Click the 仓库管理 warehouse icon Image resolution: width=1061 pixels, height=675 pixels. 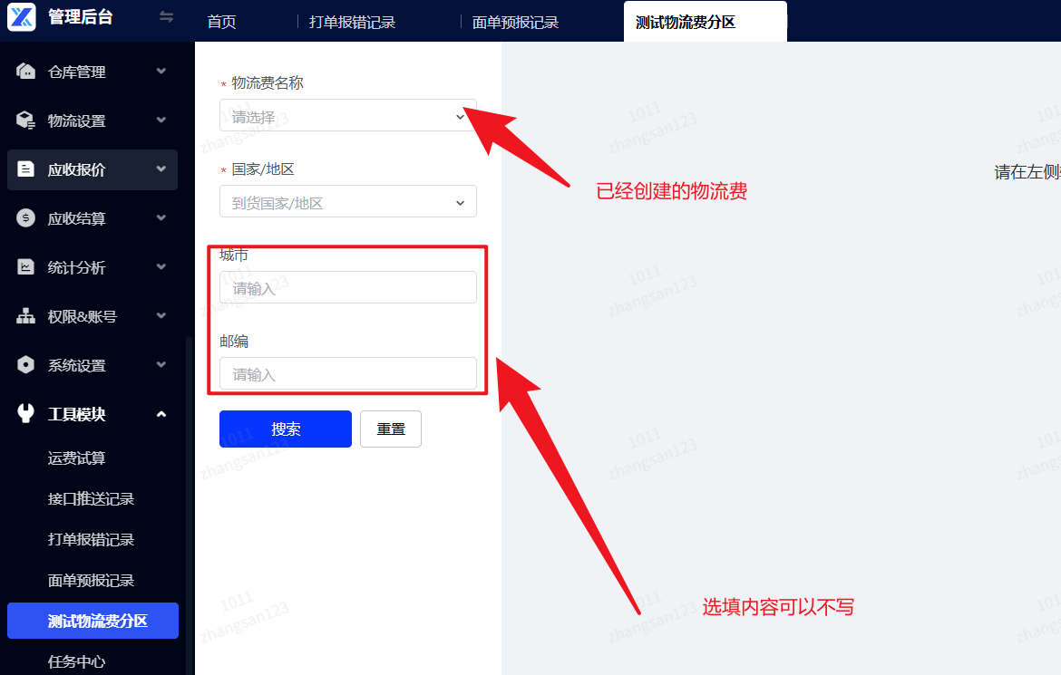click(x=25, y=71)
